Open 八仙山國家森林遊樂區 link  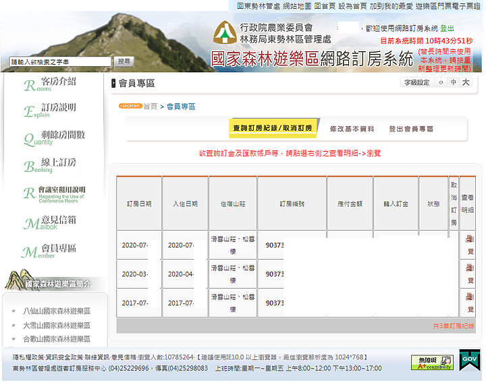click(x=57, y=311)
